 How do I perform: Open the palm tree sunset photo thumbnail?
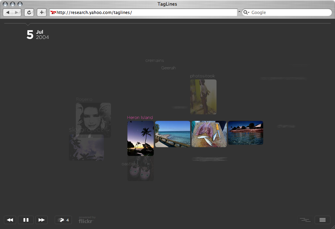point(140,138)
